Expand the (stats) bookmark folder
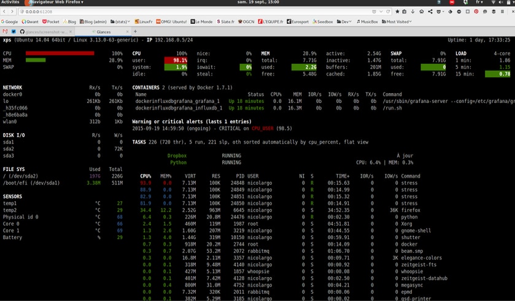 tap(120, 21)
